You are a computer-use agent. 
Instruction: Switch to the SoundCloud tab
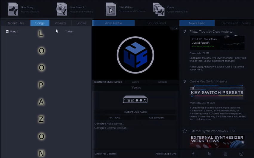click(x=157, y=23)
